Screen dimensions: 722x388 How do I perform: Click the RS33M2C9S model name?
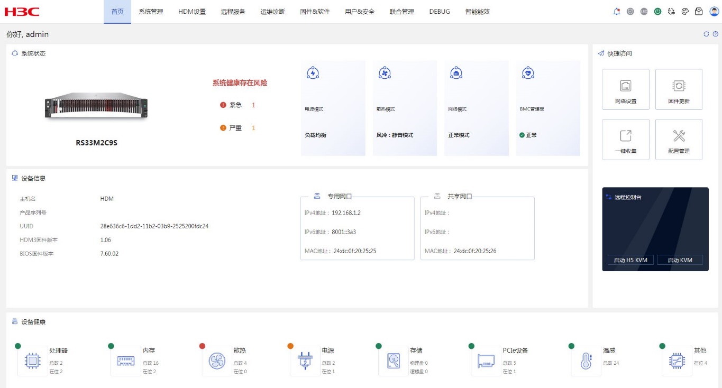pyautogui.click(x=96, y=143)
